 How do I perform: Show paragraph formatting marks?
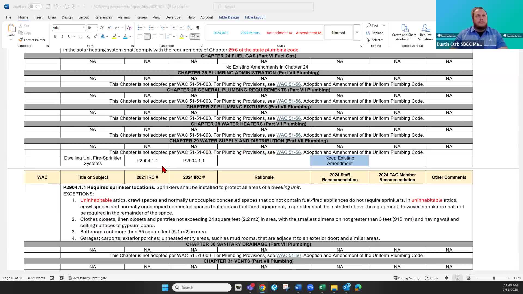click(198, 27)
